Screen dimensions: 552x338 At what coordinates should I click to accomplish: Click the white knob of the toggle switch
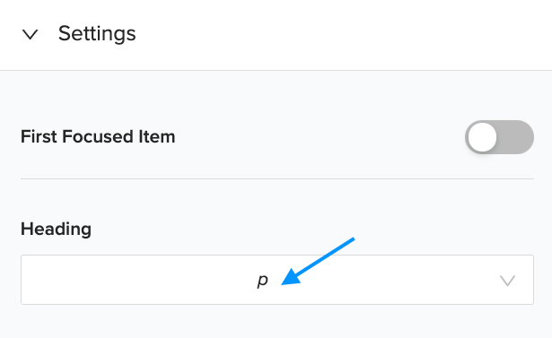482,137
